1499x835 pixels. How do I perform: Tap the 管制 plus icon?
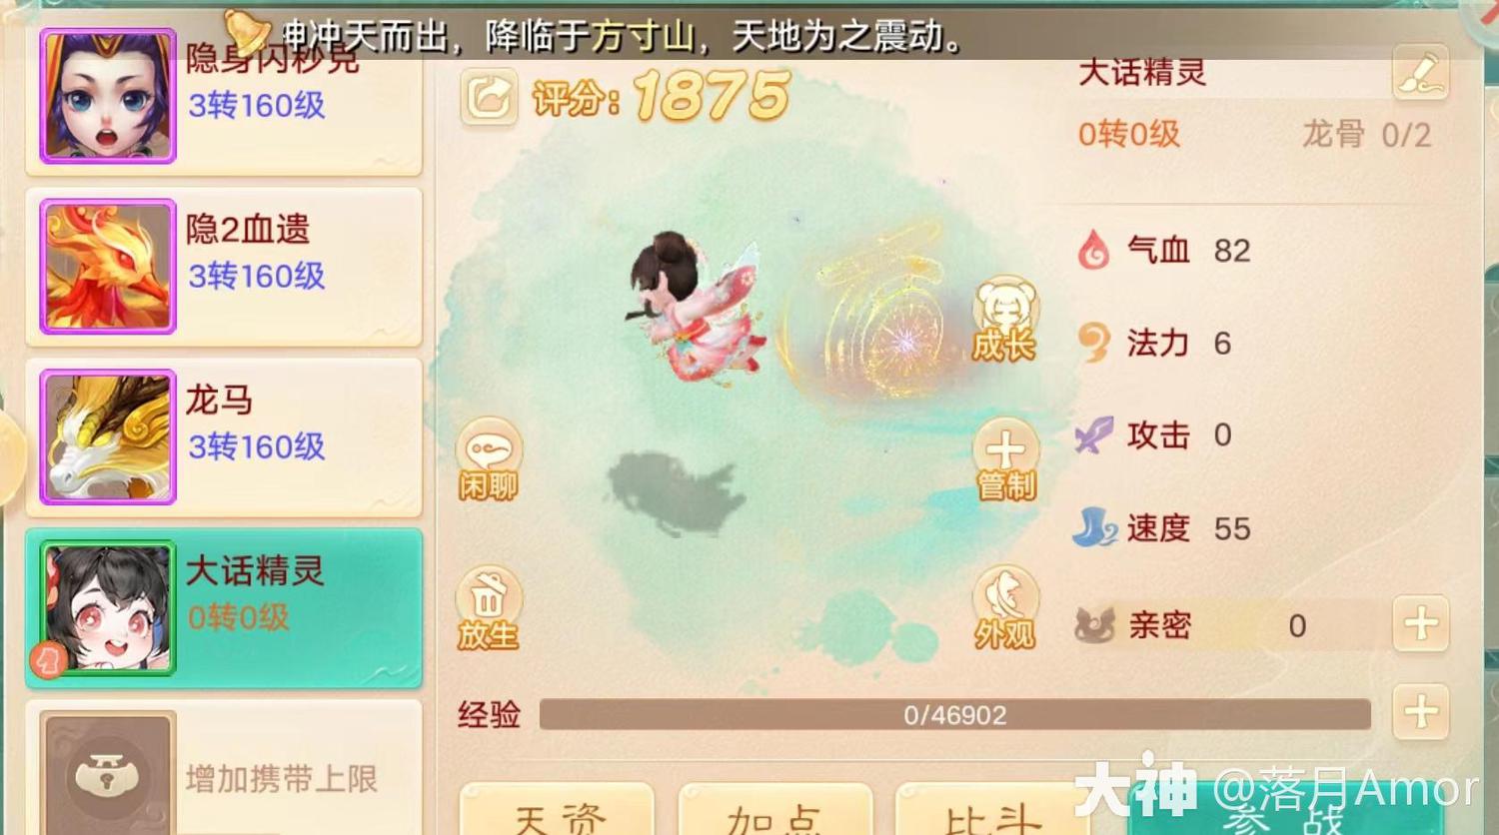click(1006, 458)
